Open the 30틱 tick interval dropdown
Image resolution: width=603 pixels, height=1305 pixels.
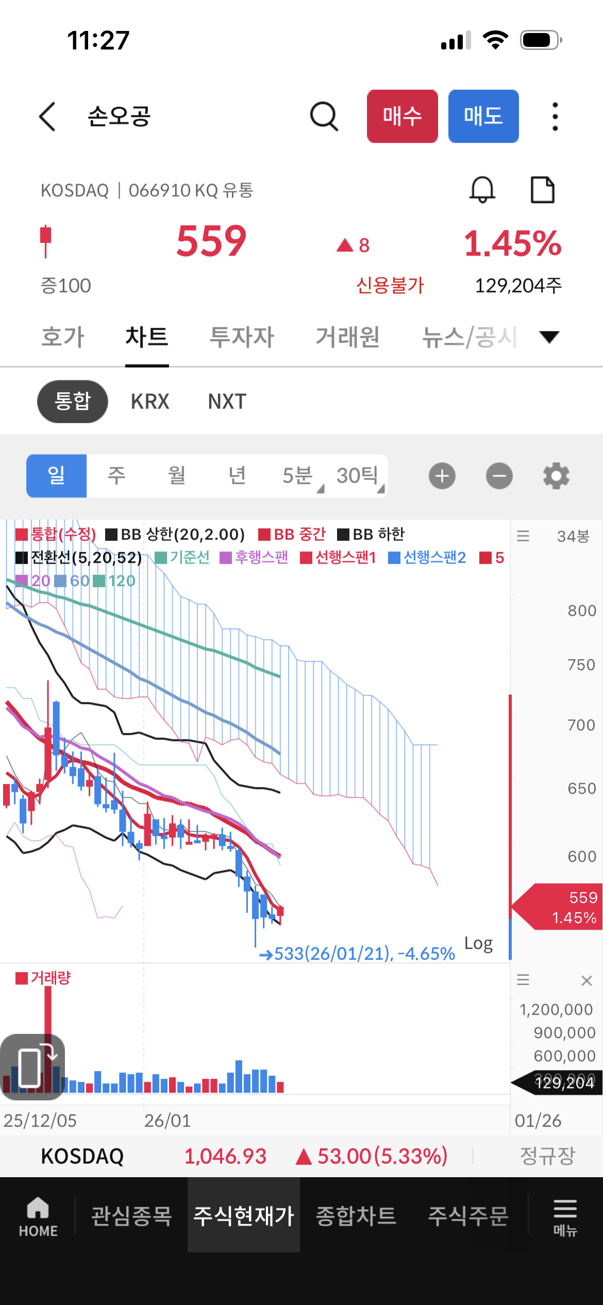click(x=359, y=476)
